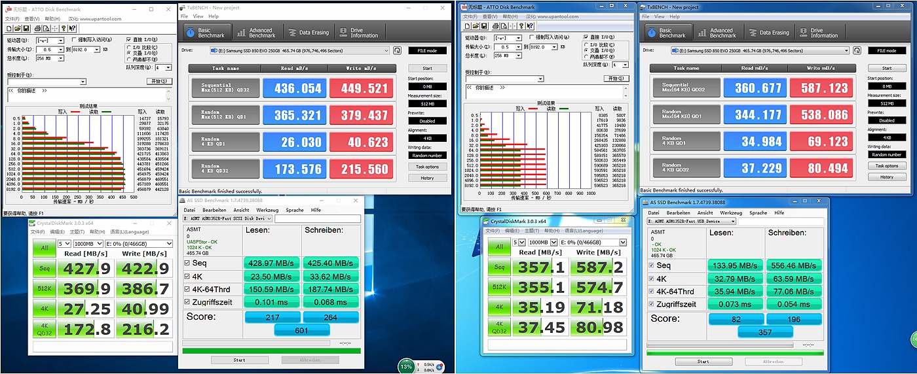
Task: Click the drive refresh icon in the left TxBENCH window
Action: pos(398,50)
